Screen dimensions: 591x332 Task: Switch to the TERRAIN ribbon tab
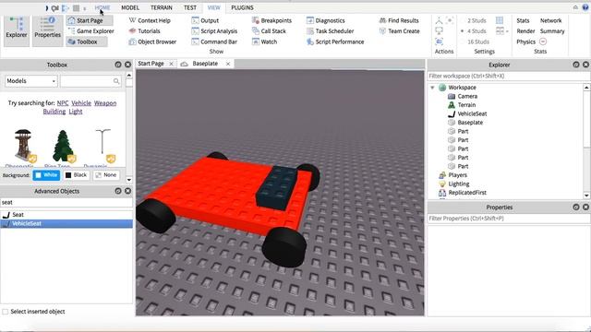pos(162,7)
